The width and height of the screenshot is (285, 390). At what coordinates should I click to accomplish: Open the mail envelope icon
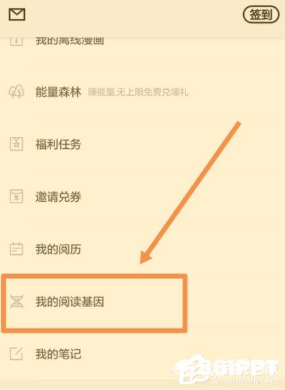point(17,14)
